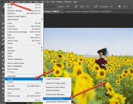Select the History Brush tool

click(x=3, y=56)
